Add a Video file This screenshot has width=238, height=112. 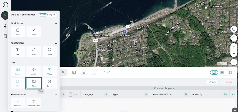tap(50, 71)
